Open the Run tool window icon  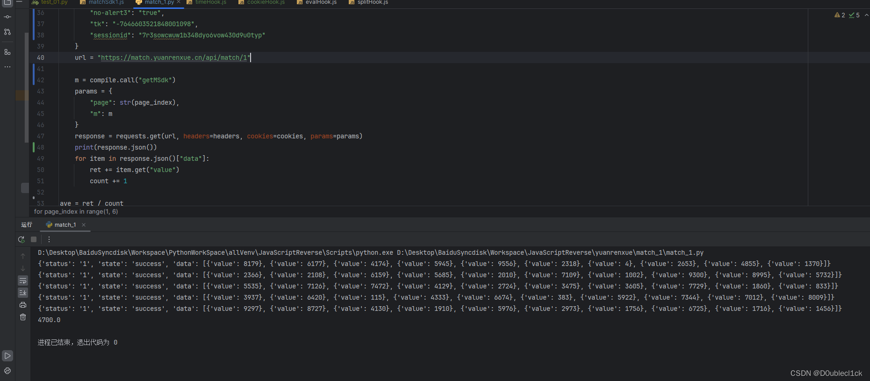(7, 356)
